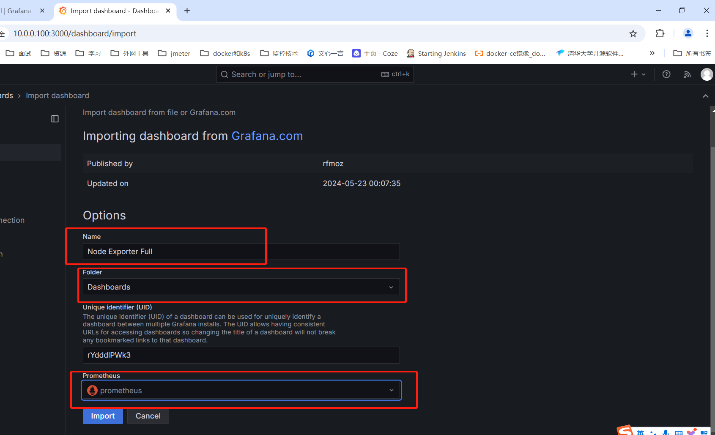Open the 主页 - Coze bookmark
Screen dimensions: 715x435
pos(375,53)
